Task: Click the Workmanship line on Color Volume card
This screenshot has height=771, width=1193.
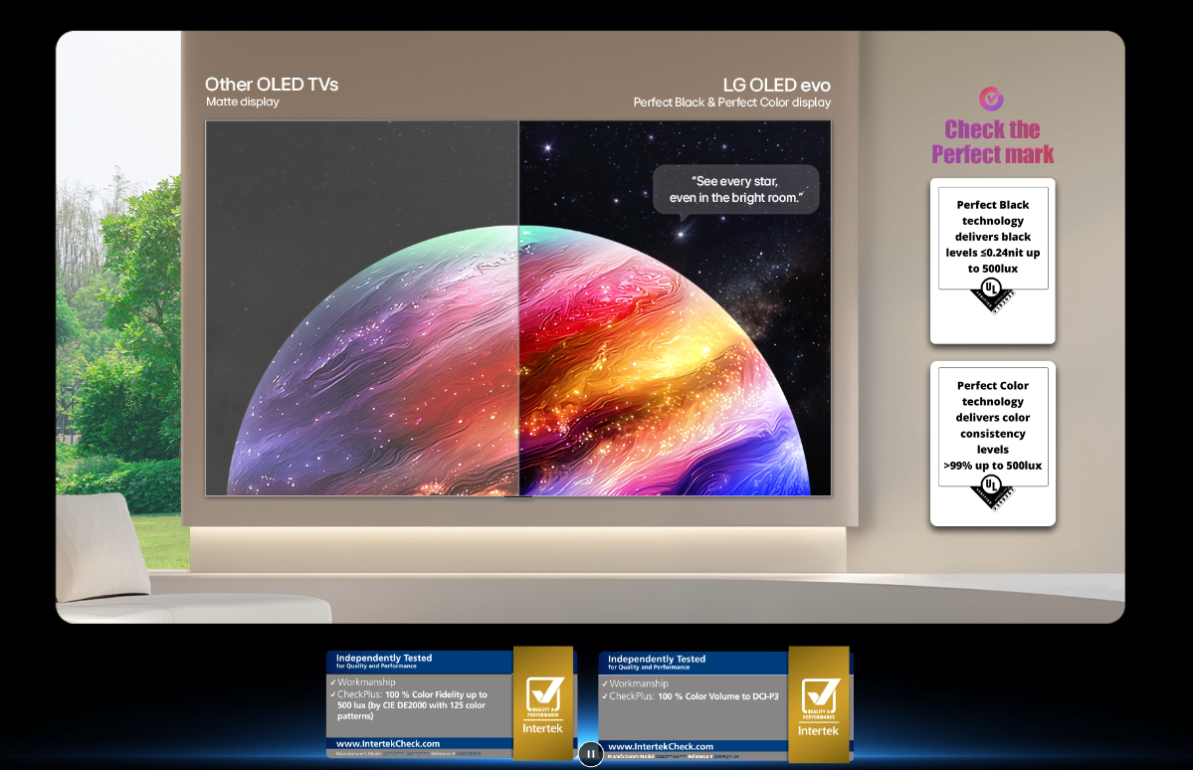Action: pyautogui.click(x=635, y=683)
